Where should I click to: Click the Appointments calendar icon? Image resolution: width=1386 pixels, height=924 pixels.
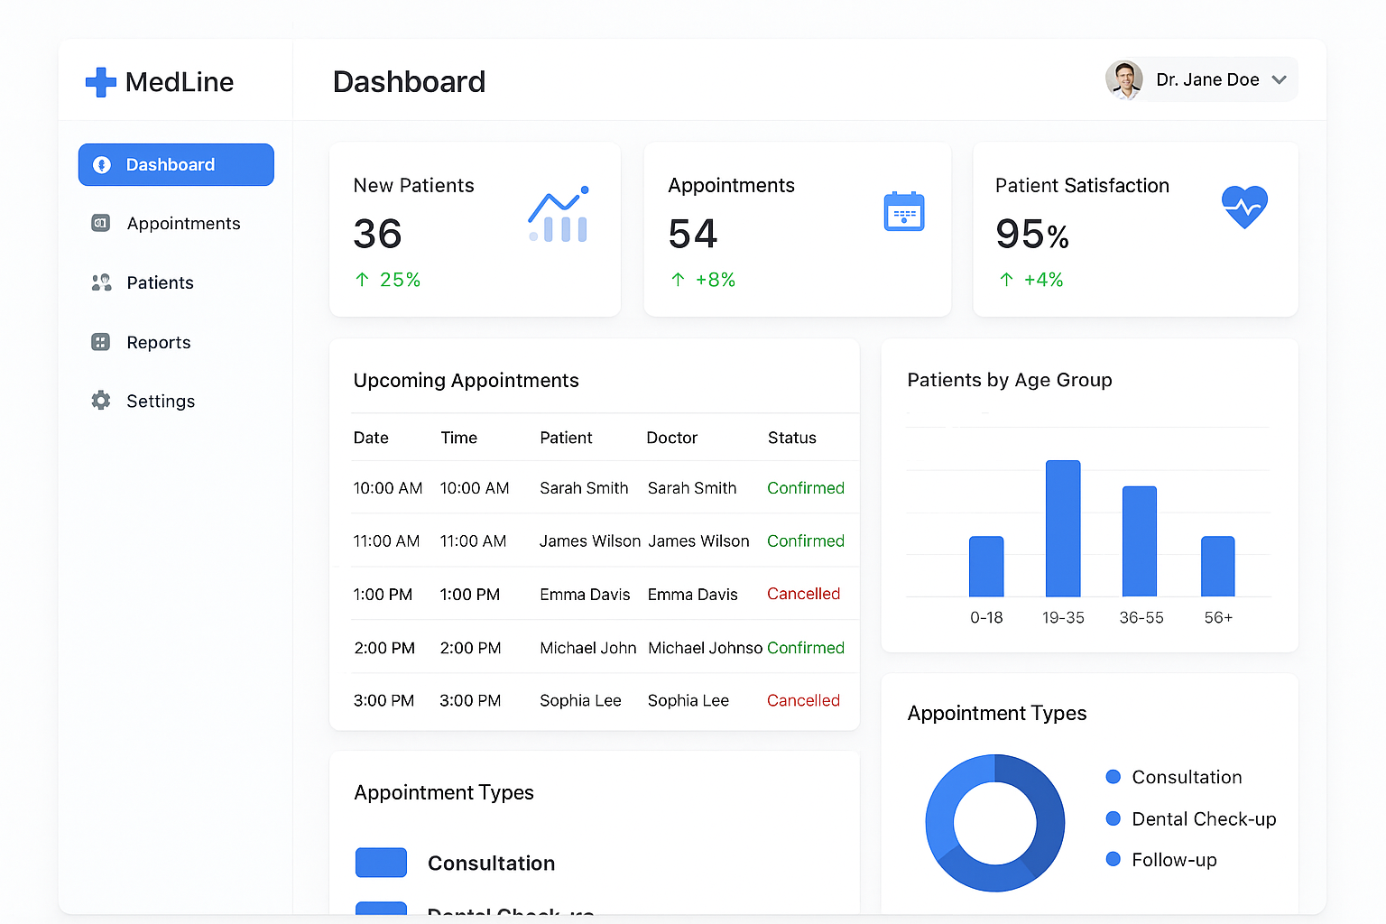(x=903, y=212)
